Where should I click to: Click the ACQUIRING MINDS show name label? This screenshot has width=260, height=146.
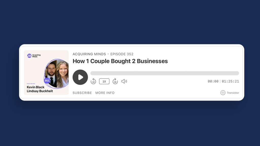click(x=89, y=54)
